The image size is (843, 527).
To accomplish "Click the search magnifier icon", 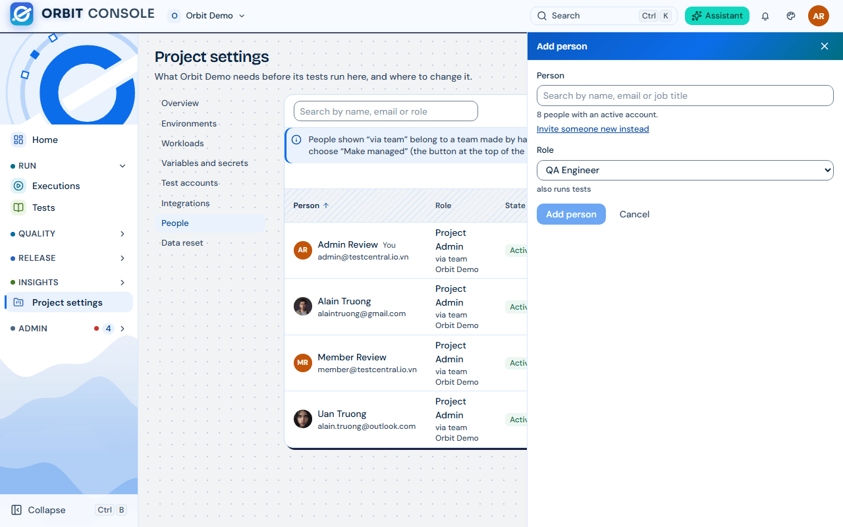I will pyautogui.click(x=542, y=16).
